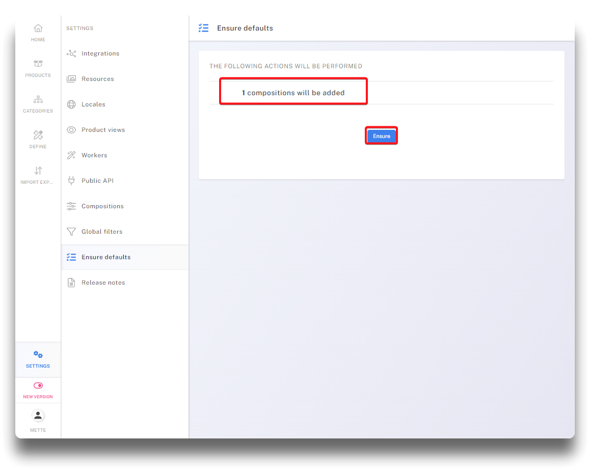Click the Global filters funnel icon

[71, 232]
